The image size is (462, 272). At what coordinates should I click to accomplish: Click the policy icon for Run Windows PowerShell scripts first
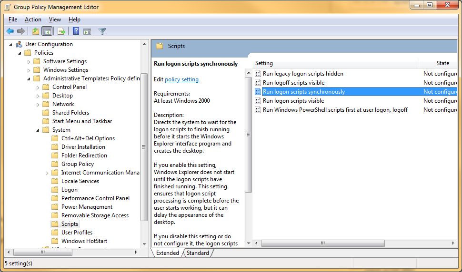258,110
